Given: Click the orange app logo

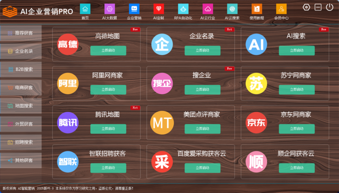Looking at the screenshot, I should point(10,11).
